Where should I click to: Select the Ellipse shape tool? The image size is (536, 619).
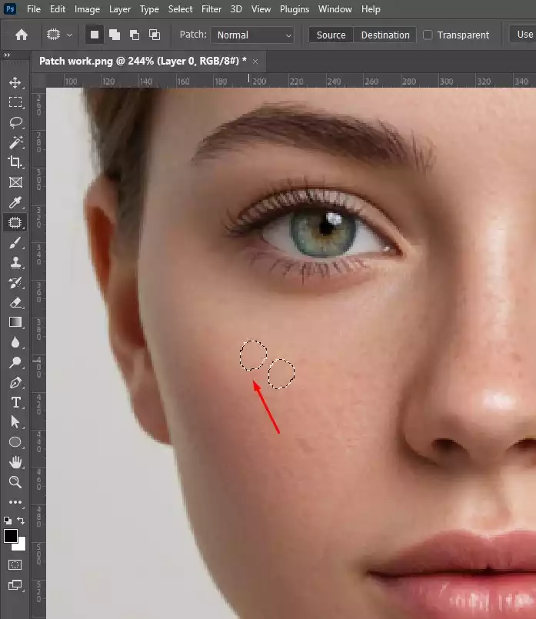pos(15,442)
